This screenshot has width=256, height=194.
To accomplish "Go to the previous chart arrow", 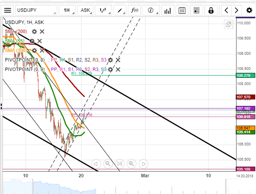I will point(226,10).
